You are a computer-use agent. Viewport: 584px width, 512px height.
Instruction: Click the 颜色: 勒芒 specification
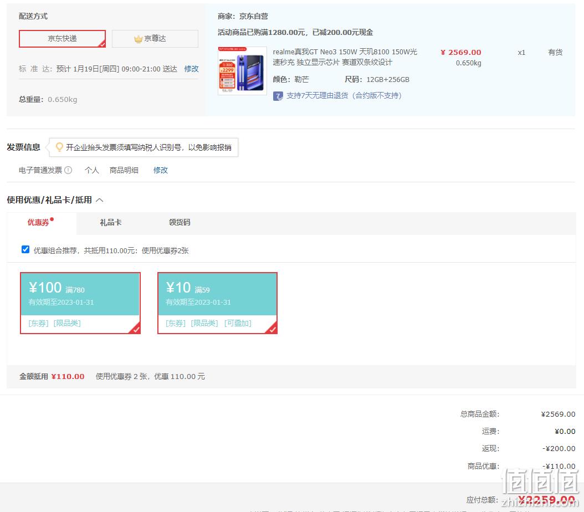click(291, 79)
